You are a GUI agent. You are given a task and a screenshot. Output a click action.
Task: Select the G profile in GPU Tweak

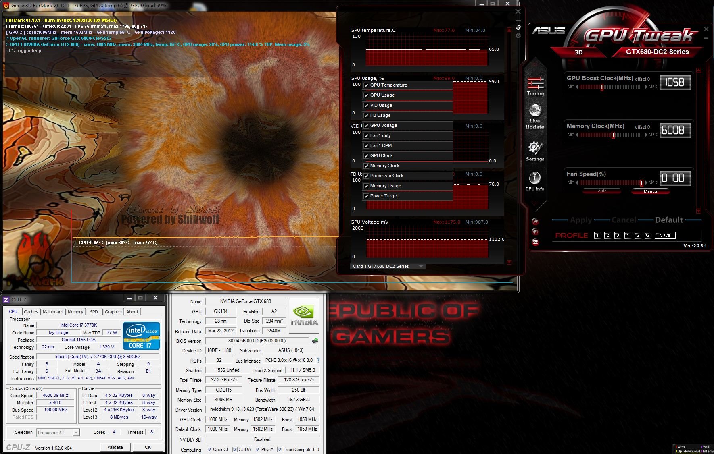[x=648, y=235]
